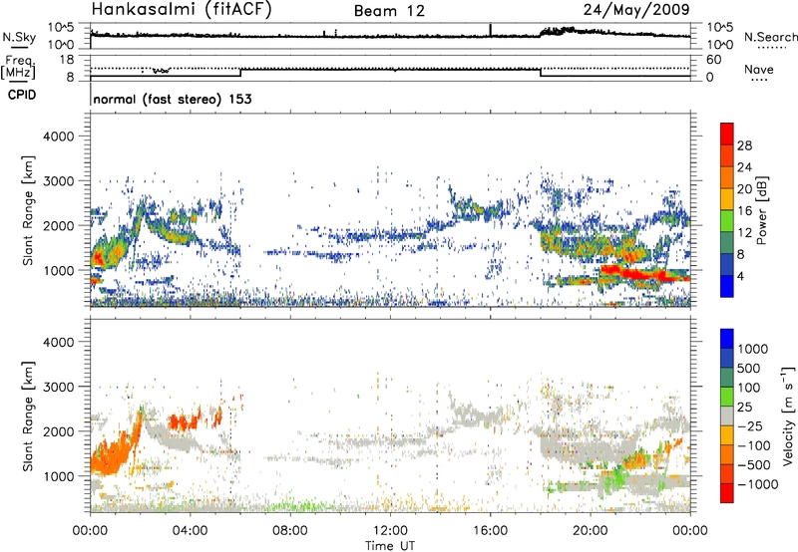Click the red bottom of Velocity colorbar
798x552 pixels.
[727, 493]
